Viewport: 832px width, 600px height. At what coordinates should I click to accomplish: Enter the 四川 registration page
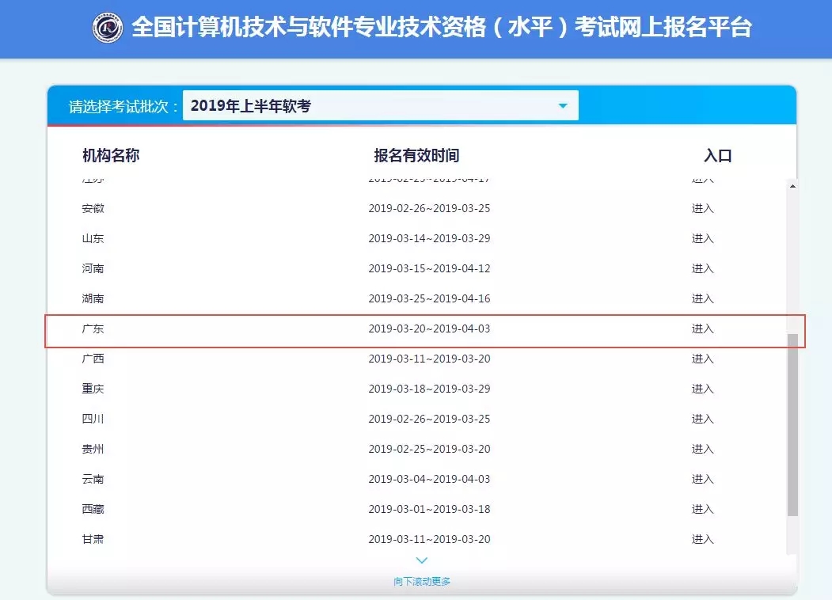[702, 419]
